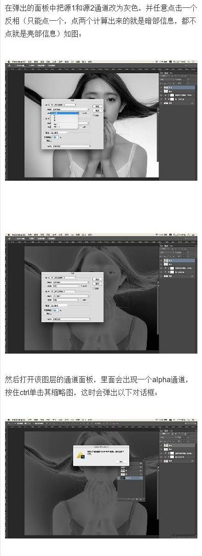Image resolution: width=202 pixels, height=556 pixels.
Task: Open 文件 menu in middle Photoshop screenshot
Action: (x=30, y=236)
